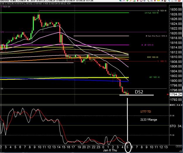
Task: Click the green 'LH High' level label
Action: [152, 13]
